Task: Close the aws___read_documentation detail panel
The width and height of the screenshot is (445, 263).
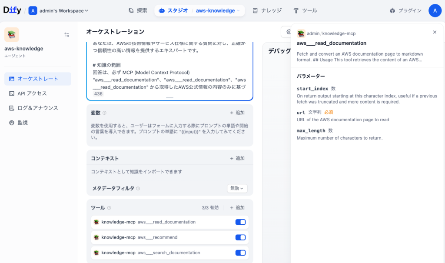Action: pyautogui.click(x=435, y=32)
